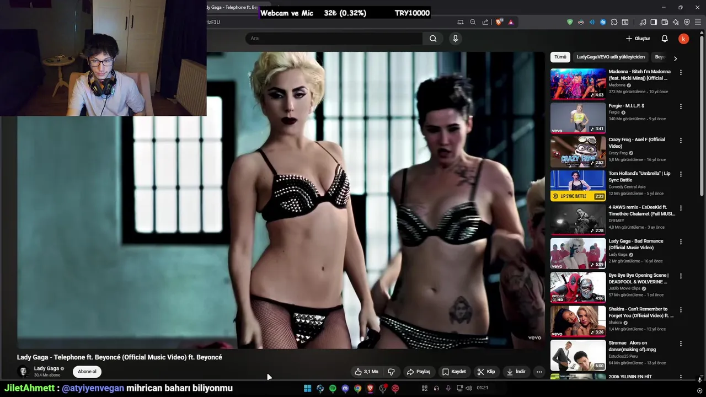Open Brave VPN shield icon

click(687, 22)
